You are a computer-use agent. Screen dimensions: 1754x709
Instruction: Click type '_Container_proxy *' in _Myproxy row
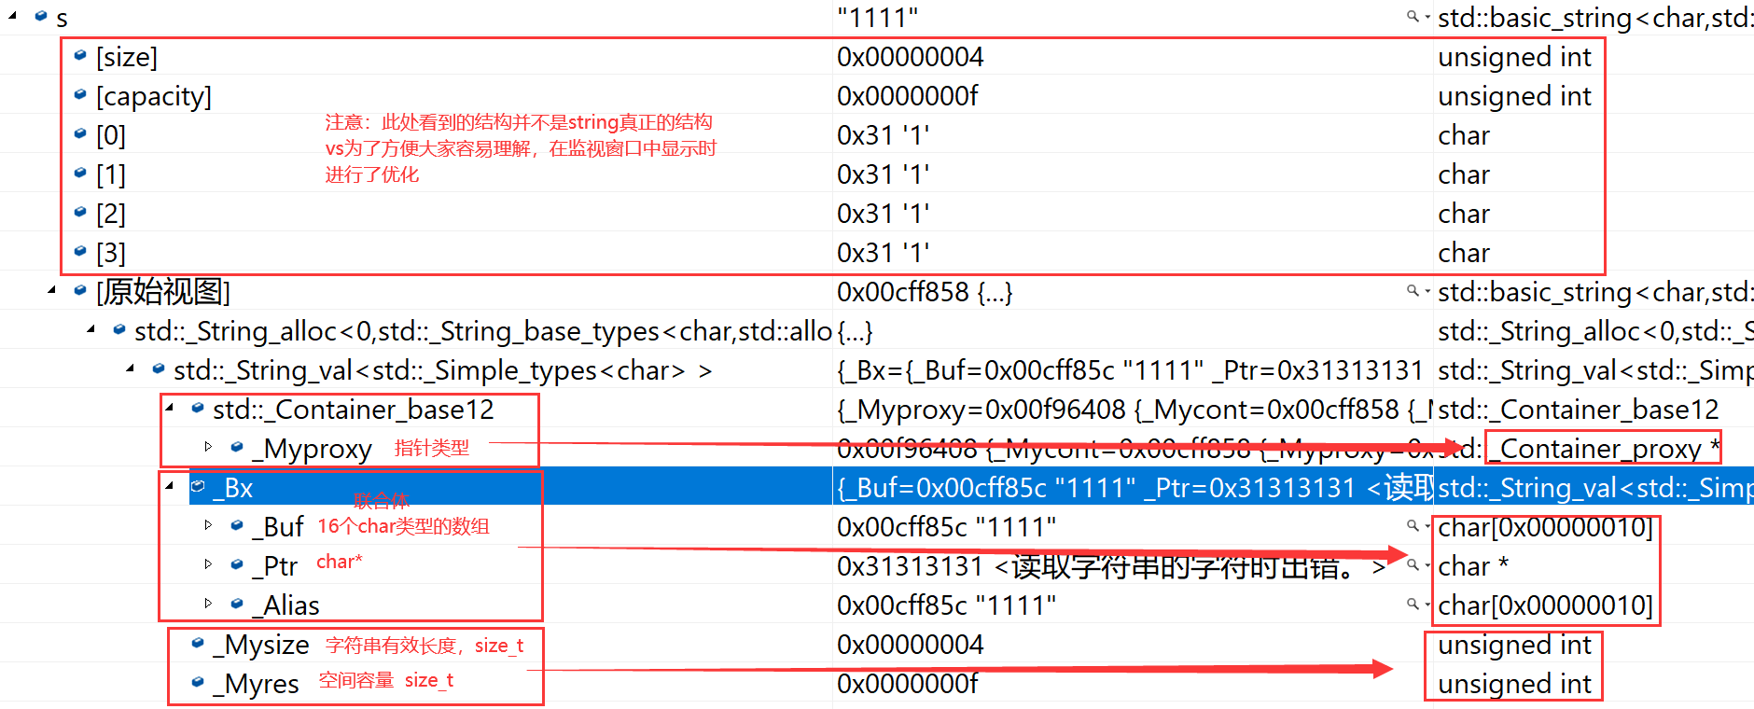click(x=1604, y=449)
